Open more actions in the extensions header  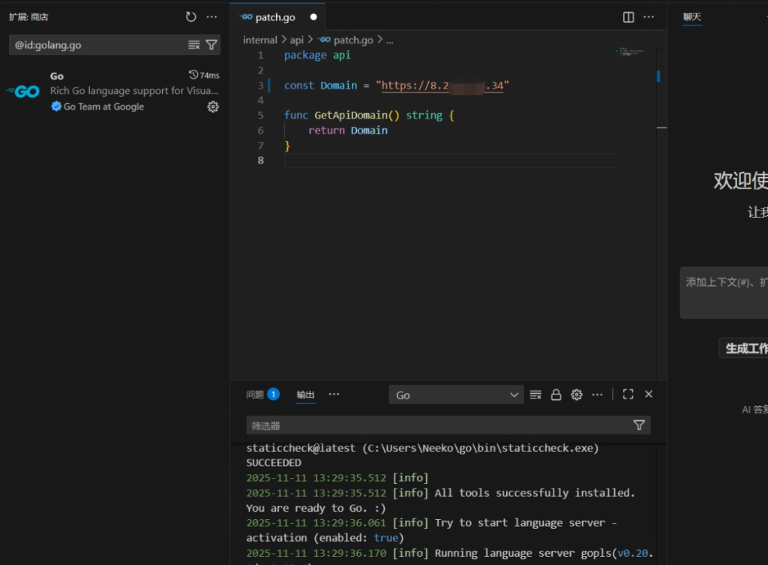point(212,17)
